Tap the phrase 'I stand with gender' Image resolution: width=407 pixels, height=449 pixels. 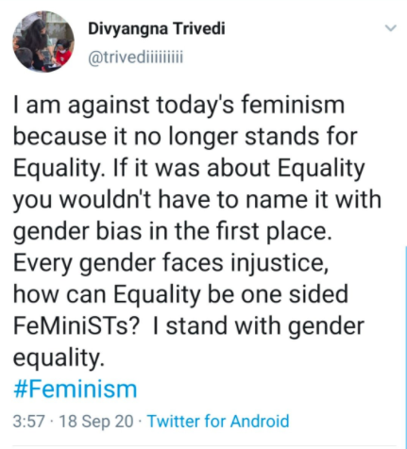pyautogui.click(x=259, y=325)
